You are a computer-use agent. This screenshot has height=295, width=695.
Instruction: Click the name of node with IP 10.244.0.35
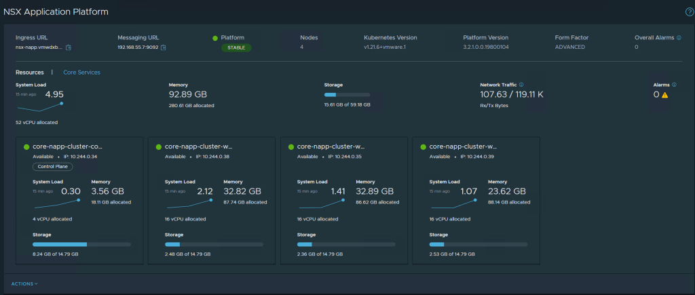[333, 146]
